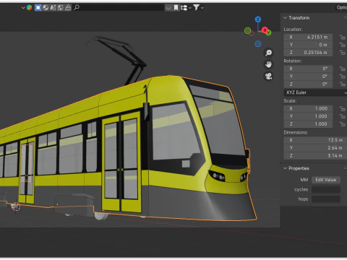Click the Rotation X field
The width and height of the screenshot is (347, 260).
[308, 69]
